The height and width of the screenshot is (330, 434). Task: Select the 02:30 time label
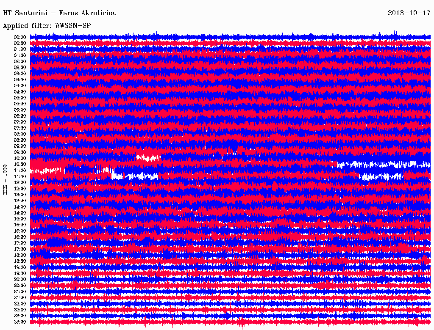[x=20, y=67]
